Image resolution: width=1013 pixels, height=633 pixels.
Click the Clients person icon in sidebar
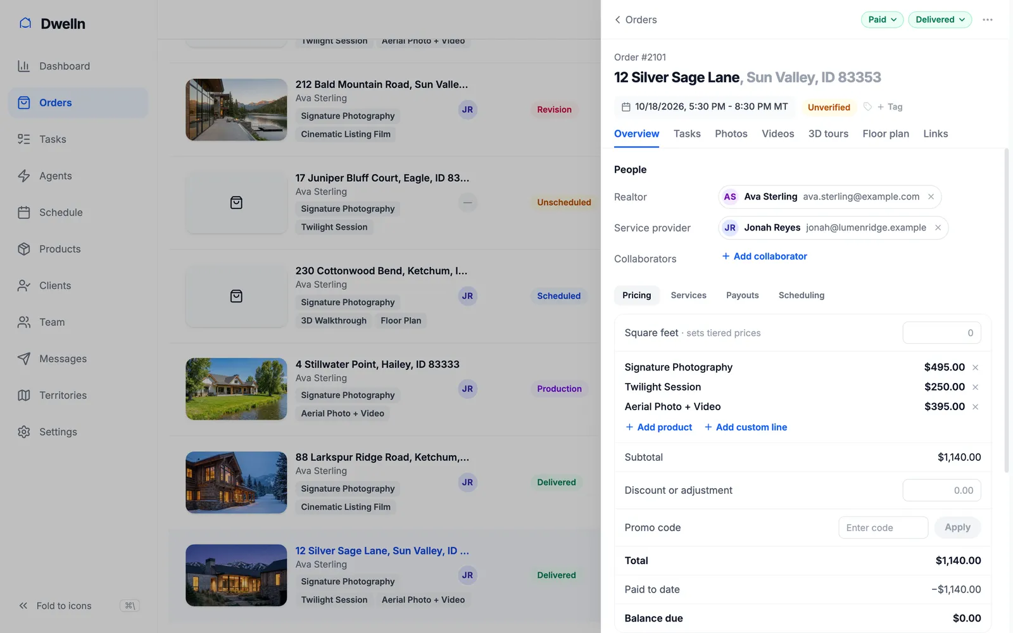[x=24, y=285]
